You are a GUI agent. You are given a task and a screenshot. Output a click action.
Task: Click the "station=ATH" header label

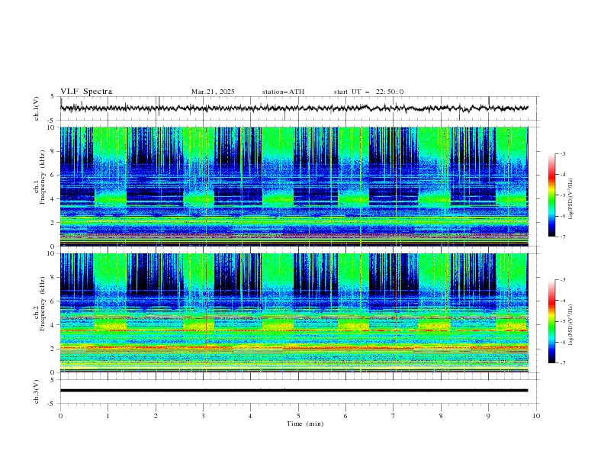click(283, 92)
